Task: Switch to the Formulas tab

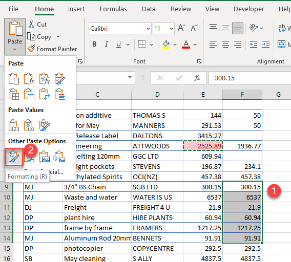Action: point(113,9)
